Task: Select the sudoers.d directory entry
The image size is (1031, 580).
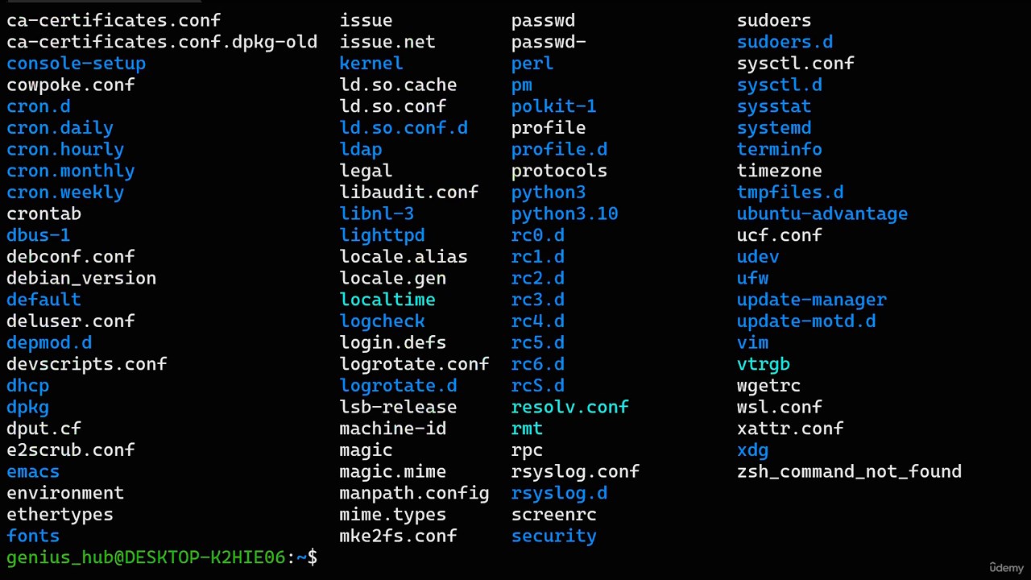Action: (785, 42)
